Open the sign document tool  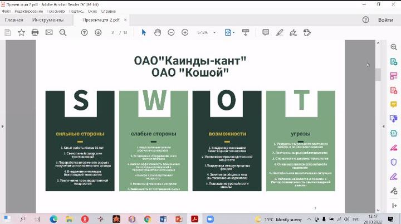point(293,32)
